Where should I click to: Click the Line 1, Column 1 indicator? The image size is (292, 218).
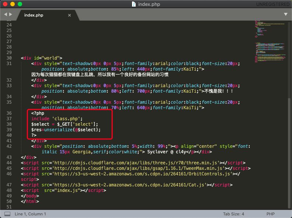(30, 214)
